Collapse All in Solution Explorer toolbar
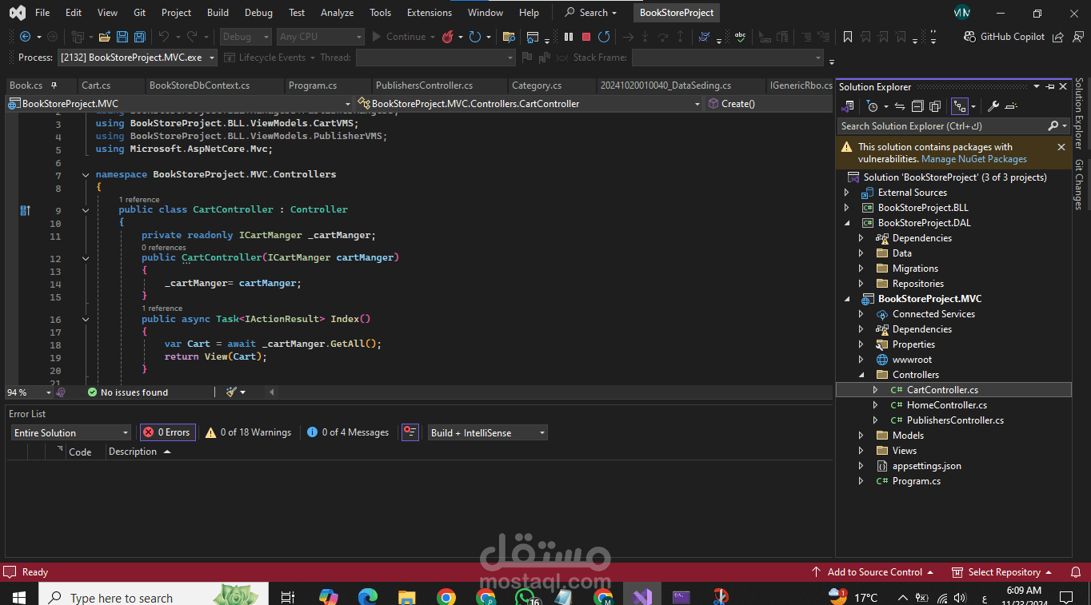This screenshot has width=1091, height=605. 917,106
